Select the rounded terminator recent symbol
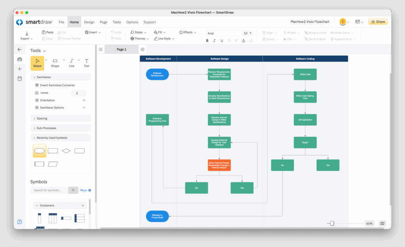The height and width of the screenshot is (247, 405). [x=40, y=151]
